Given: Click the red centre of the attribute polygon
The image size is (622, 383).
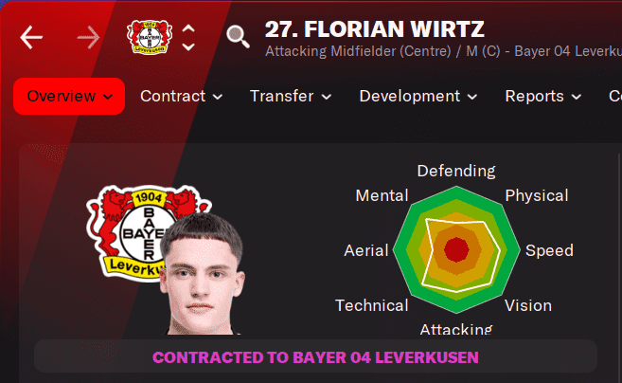Looking at the screenshot, I should pos(456,250).
